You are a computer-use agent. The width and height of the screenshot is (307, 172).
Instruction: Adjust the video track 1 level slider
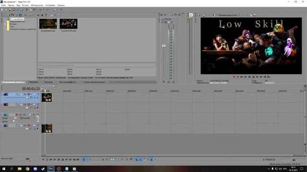click(27, 97)
